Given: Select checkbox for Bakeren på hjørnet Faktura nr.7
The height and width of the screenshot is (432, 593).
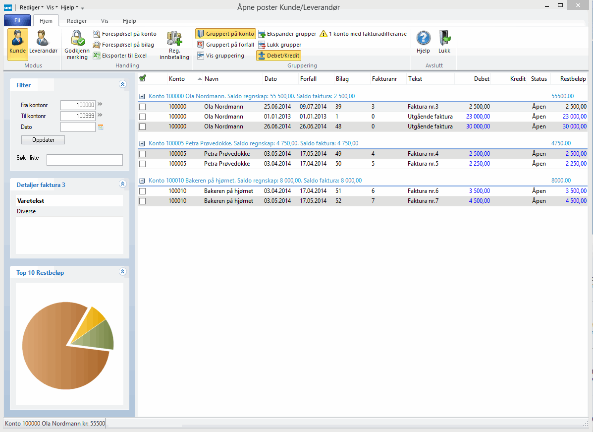Looking at the screenshot, I should [143, 201].
